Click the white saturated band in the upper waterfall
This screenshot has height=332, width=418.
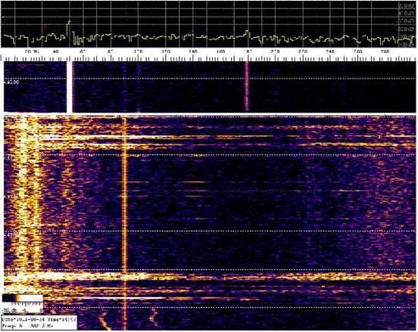pos(70,87)
